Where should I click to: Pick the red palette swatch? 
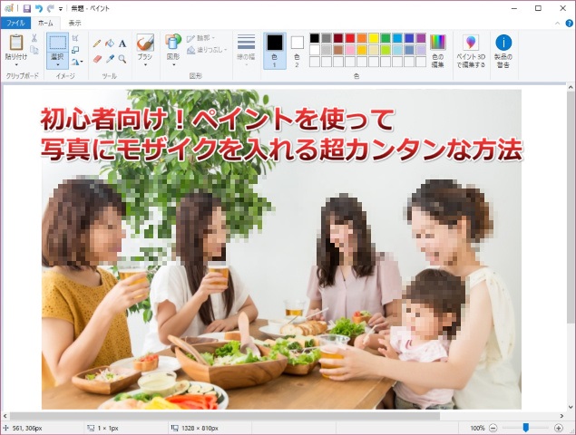[x=350, y=38]
